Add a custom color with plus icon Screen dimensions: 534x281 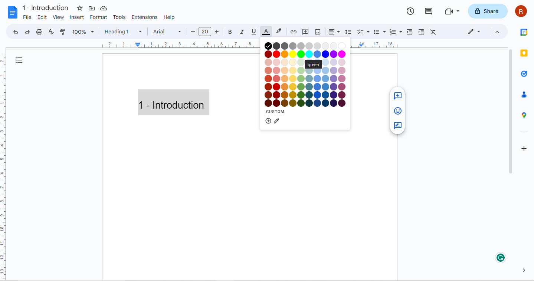coord(268,121)
